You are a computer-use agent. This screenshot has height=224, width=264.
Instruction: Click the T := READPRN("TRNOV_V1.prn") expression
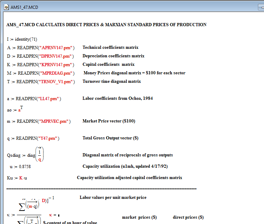click(x=41, y=82)
